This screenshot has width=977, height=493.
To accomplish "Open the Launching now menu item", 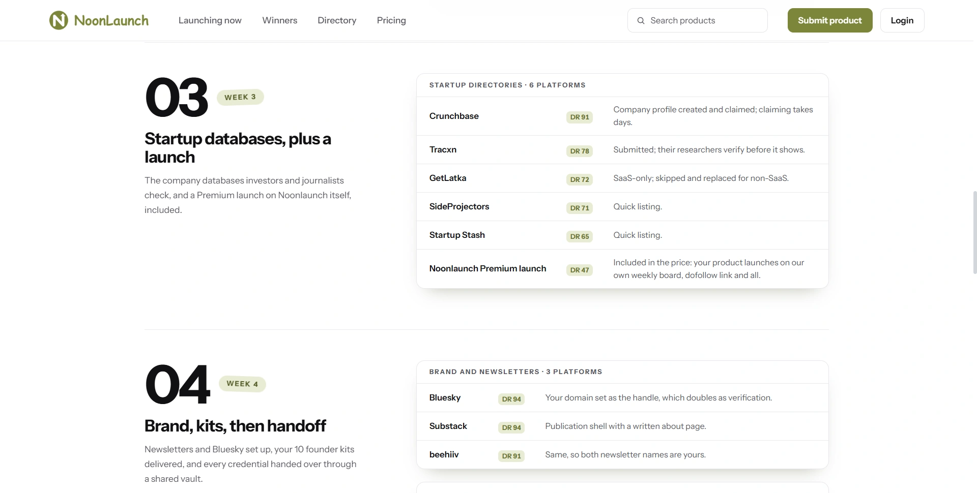I will pyautogui.click(x=210, y=20).
